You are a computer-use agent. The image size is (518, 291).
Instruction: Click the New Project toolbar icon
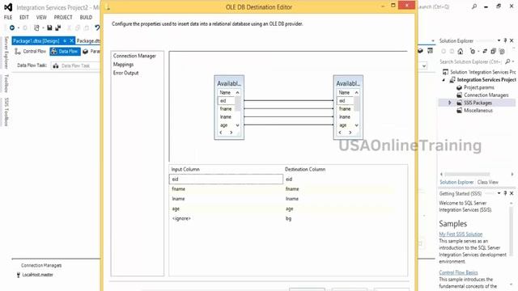coord(36,28)
